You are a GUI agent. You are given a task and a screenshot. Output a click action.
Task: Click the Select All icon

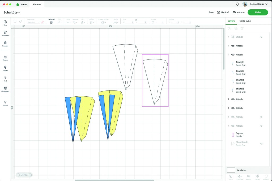point(52,22)
